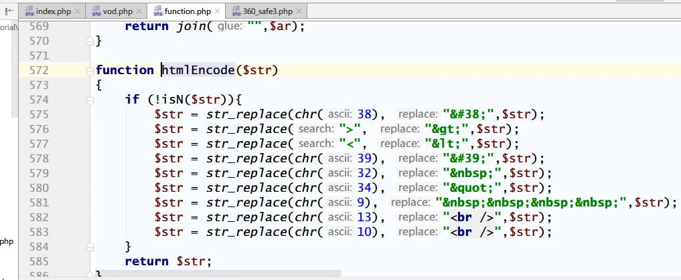681x280 pixels.
Task: Close the vod.php editor tab
Action: (x=139, y=11)
